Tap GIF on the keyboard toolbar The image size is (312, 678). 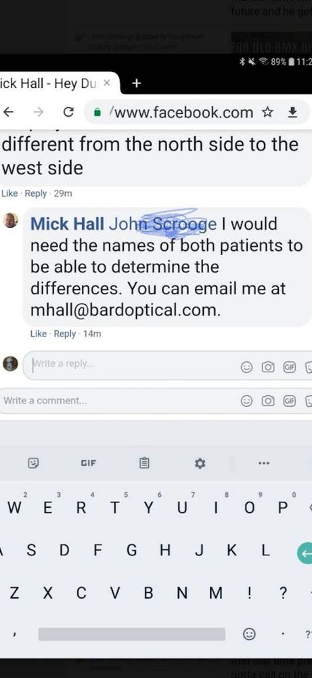89,464
